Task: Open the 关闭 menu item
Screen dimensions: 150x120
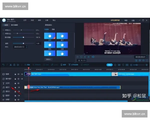Action: [x=32, y=20]
